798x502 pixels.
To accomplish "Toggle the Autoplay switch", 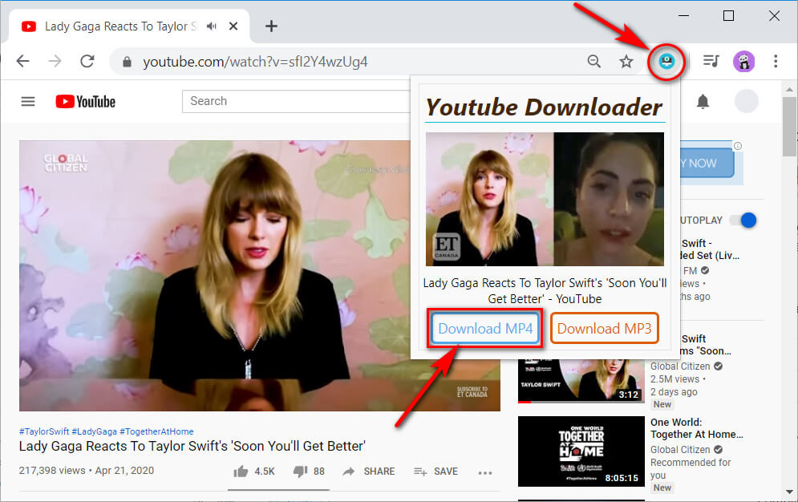I will coord(743,221).
